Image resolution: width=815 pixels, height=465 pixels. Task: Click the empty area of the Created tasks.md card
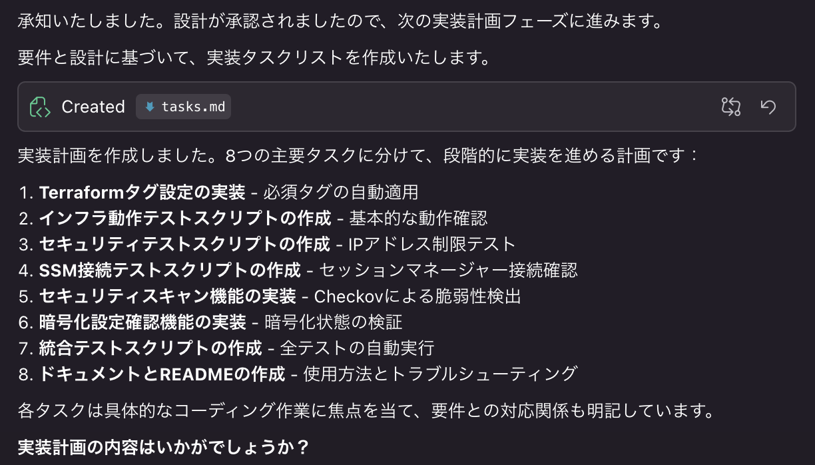click(x=466, y=107)
